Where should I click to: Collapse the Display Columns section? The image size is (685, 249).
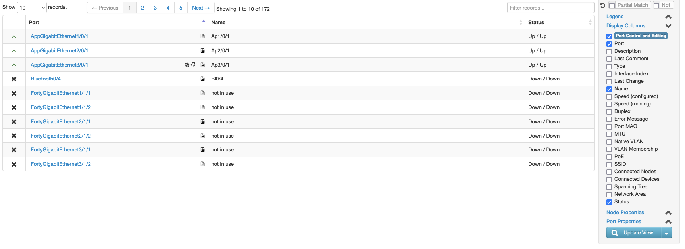[668, 25]
